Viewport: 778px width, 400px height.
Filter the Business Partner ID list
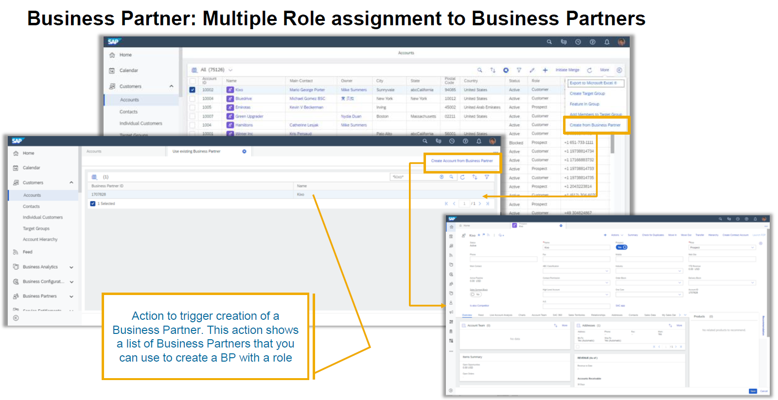pyautogui.click(x=487, y=177)
